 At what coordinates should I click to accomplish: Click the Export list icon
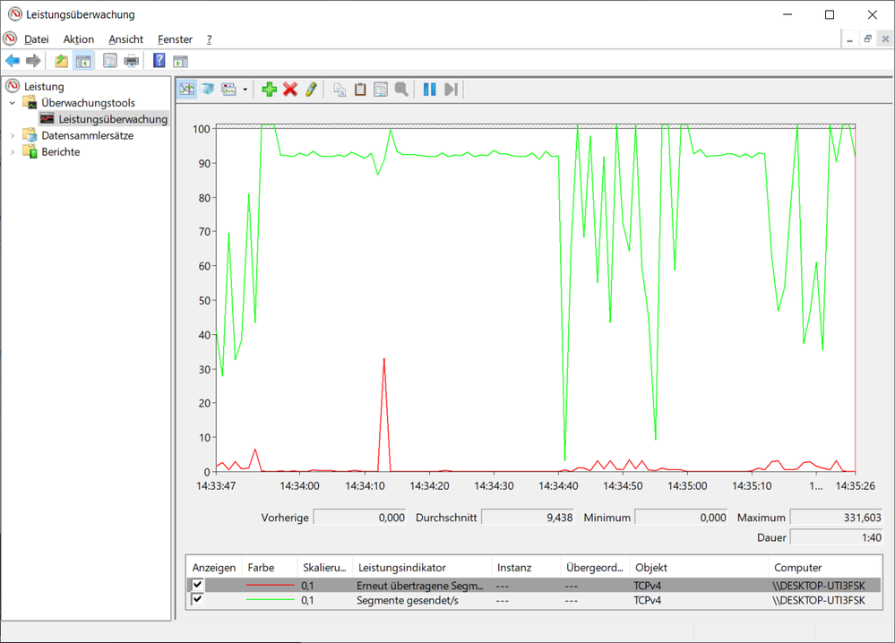(109, 61)
